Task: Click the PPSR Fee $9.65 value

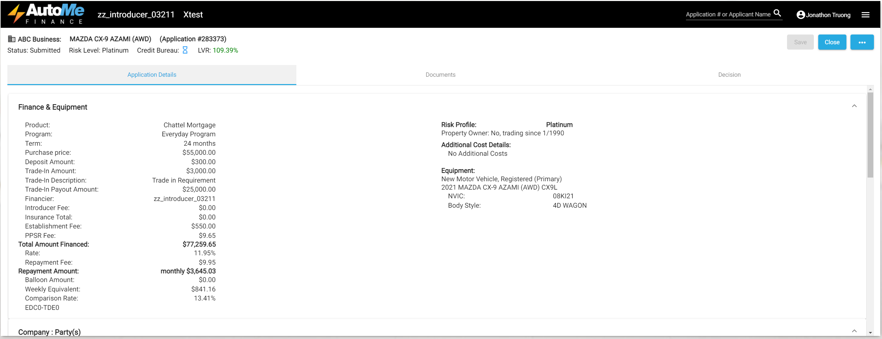Action: [207, 235]
